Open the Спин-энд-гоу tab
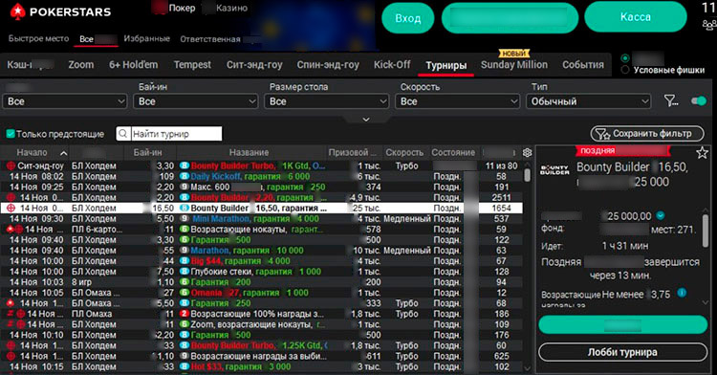717x375 pixels. (x=328, y=65)
